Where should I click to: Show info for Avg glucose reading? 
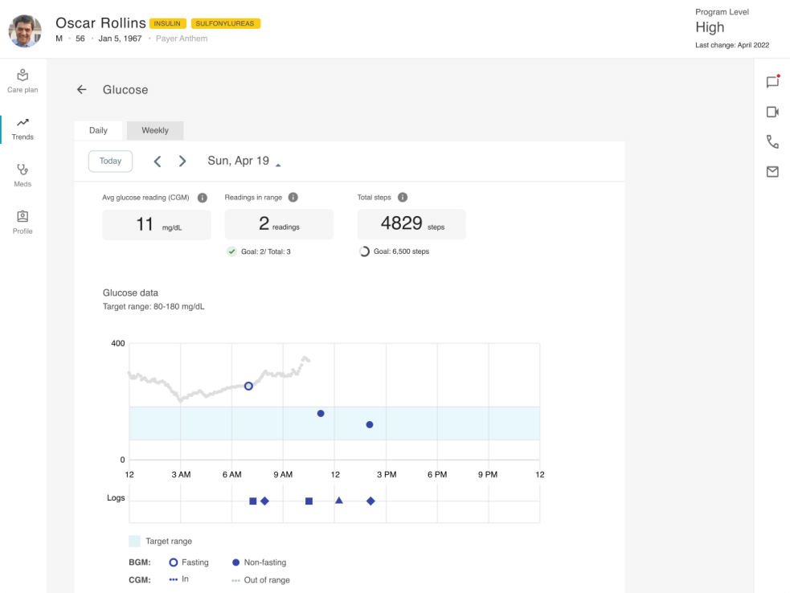pyautogui.click(x=203, y=198)
